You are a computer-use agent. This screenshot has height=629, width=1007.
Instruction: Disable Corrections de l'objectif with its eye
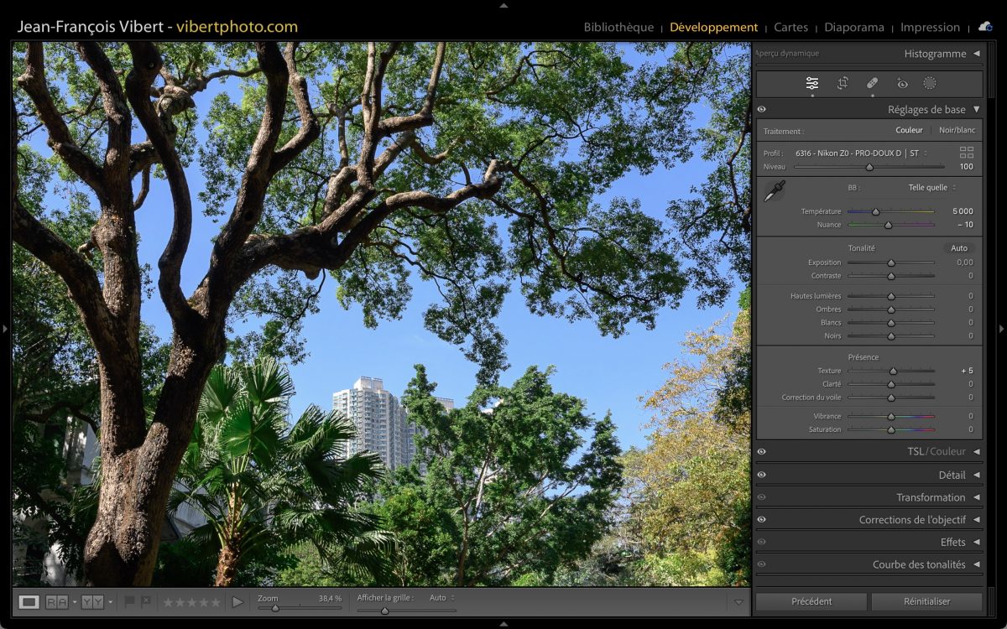(761, 519)
